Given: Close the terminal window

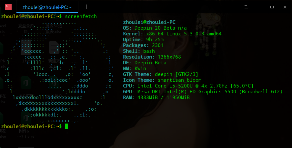Looking at the screenshot, I should 285,7.
